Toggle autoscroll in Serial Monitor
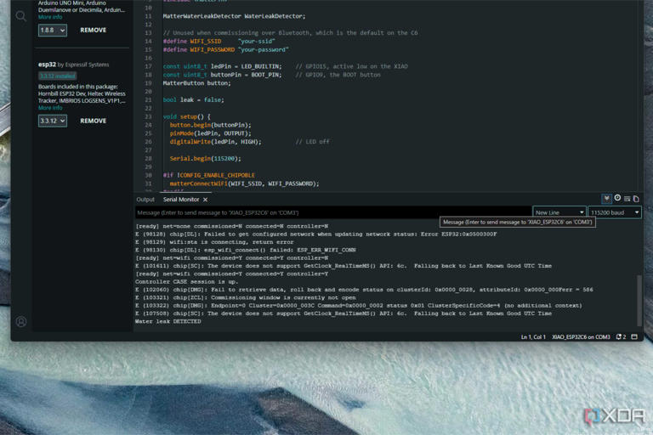 (x=606, y=199)
